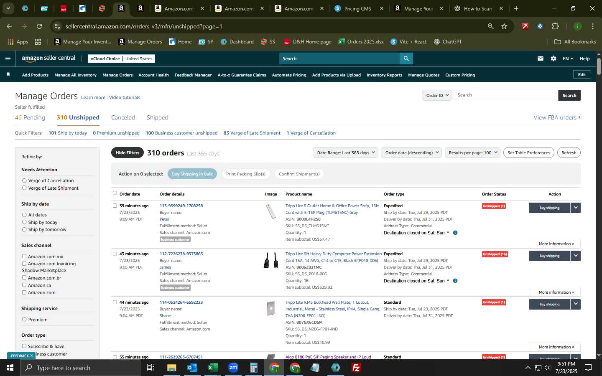Open the Chrome three-dot menu

[x=592, y=26]
